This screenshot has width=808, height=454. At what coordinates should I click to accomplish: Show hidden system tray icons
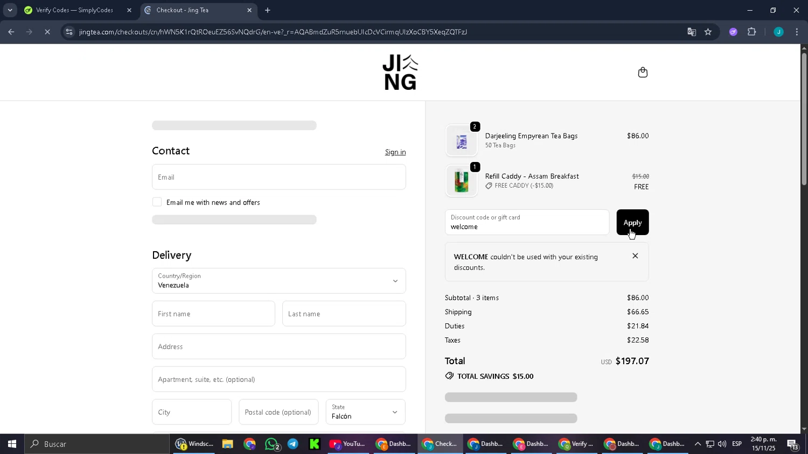pyautogui.click(x=698, y=444)
